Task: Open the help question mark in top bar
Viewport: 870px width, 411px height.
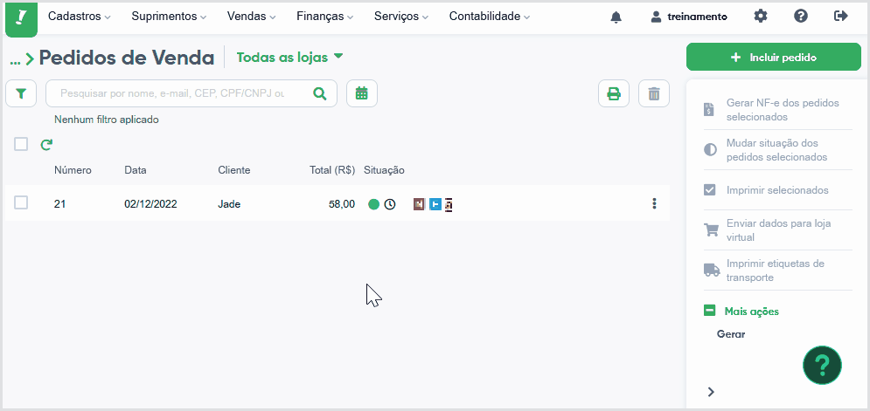Action: (x=801, y=16)
